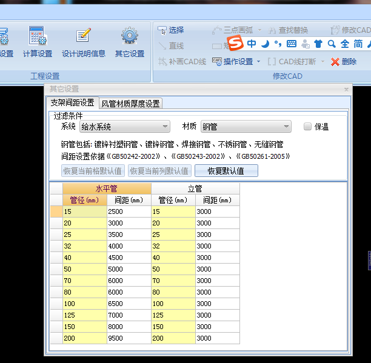The width and height of the screenshot is (371, 363).
Task: Expand the CAD线打断 dropdown arrow
Action: click(x=323, y=61)
